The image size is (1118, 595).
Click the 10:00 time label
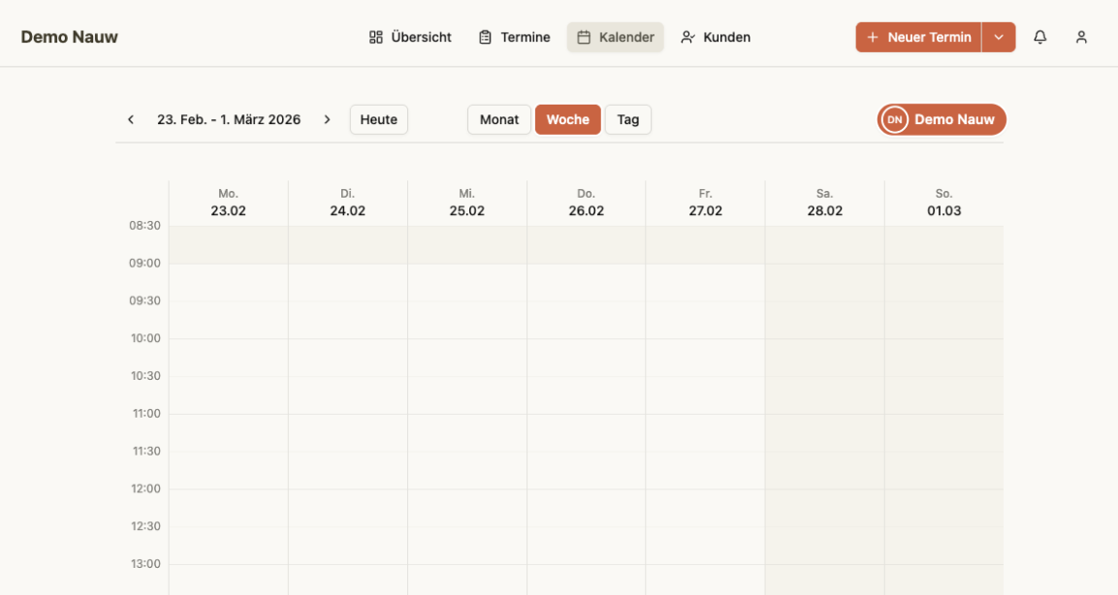click(x=145, y=338)
